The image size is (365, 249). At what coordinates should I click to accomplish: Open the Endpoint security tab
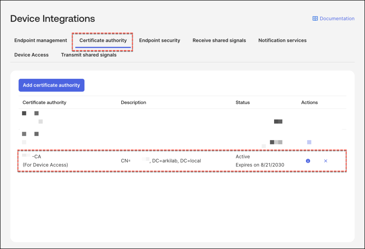(x=159, y=40)
